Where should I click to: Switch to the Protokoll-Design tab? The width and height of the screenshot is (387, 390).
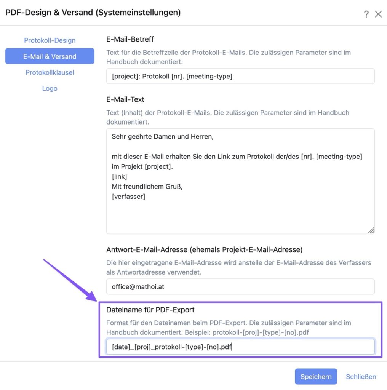pyautogui.click(x=50, y=40)
